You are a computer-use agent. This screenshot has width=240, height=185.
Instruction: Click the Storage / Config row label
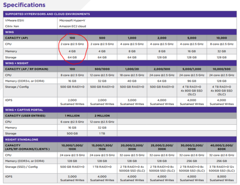[x=17, y=87]
